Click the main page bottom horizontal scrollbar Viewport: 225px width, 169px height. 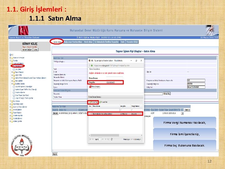(135, 150)
